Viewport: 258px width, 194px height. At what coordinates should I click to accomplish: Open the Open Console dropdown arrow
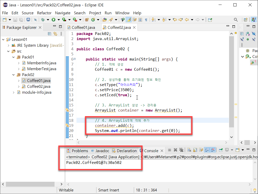click(x=243, y=150)
